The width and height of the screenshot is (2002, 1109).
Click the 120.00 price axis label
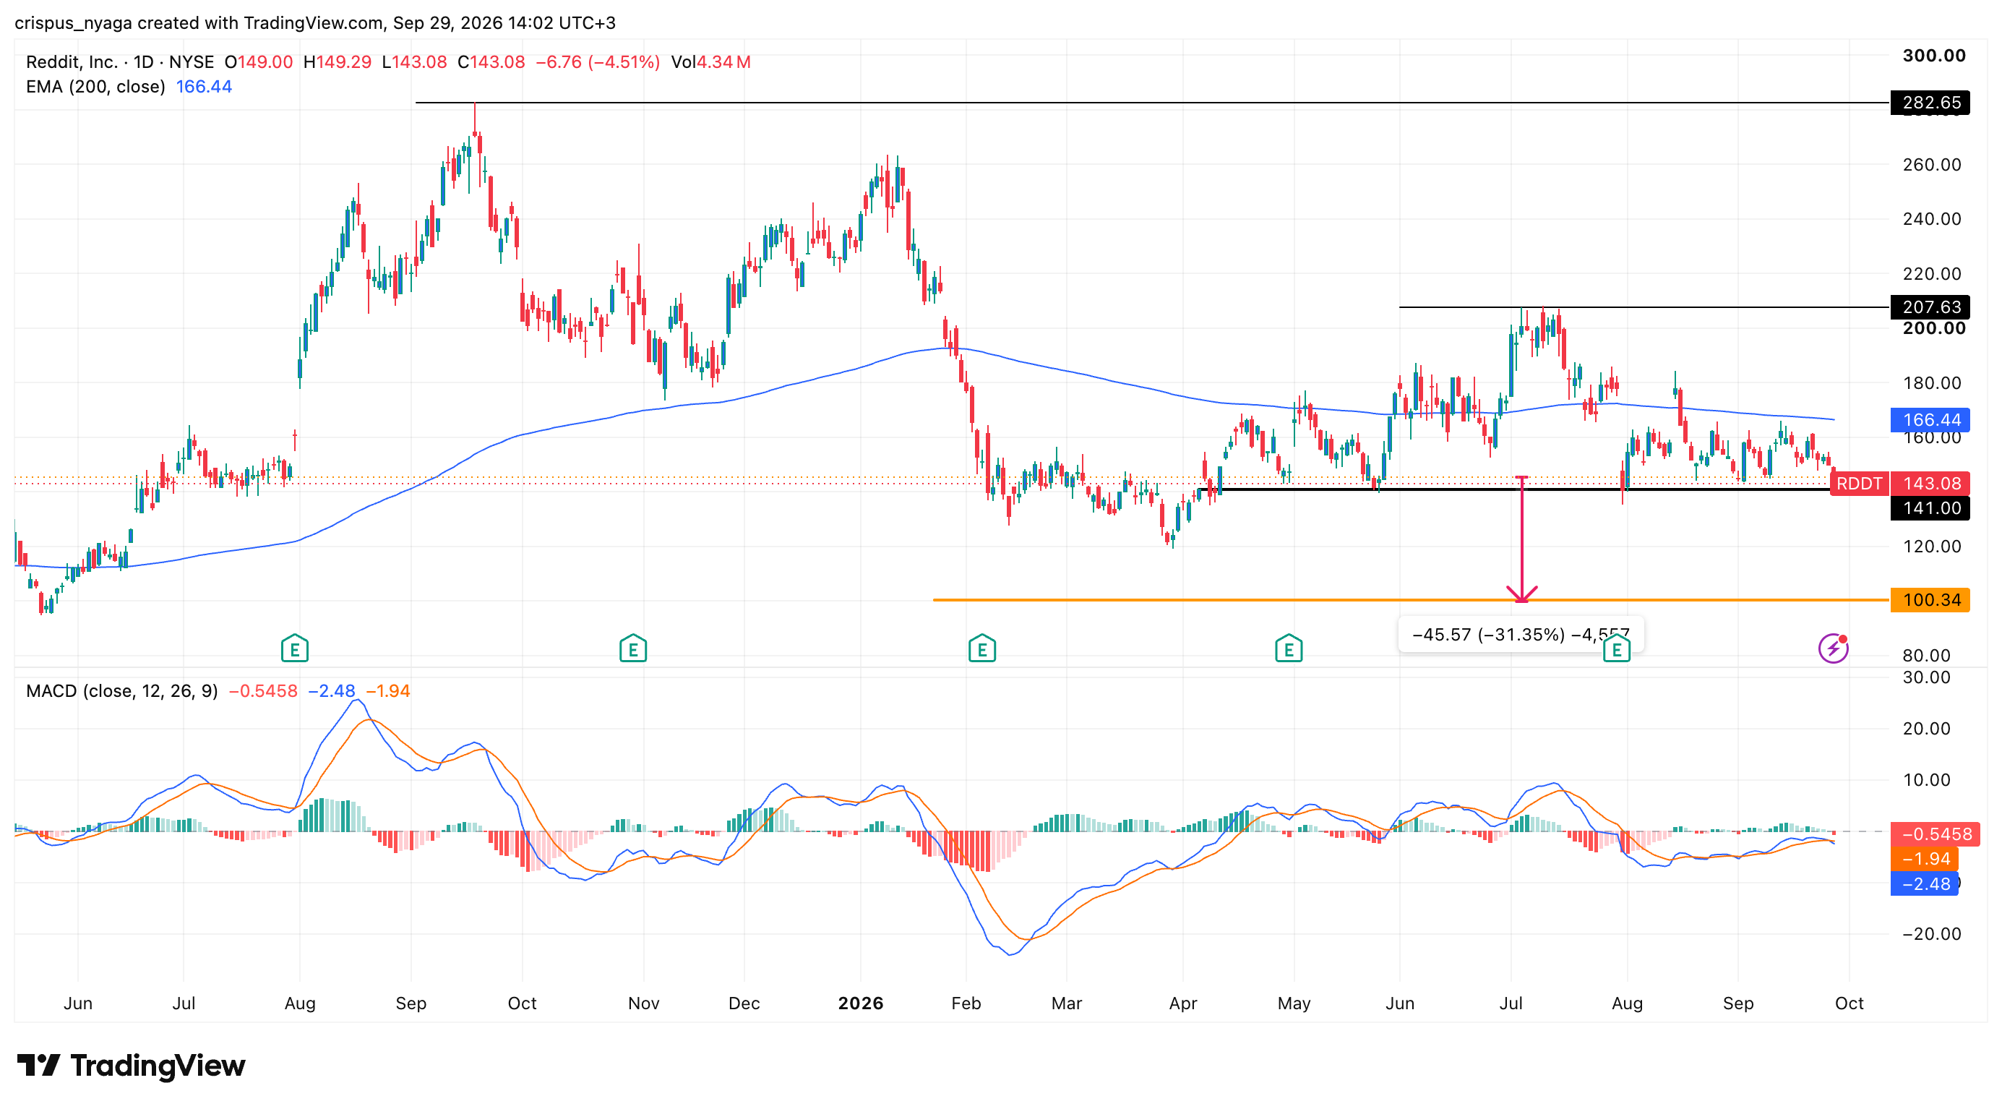(x=1931, y=546)
